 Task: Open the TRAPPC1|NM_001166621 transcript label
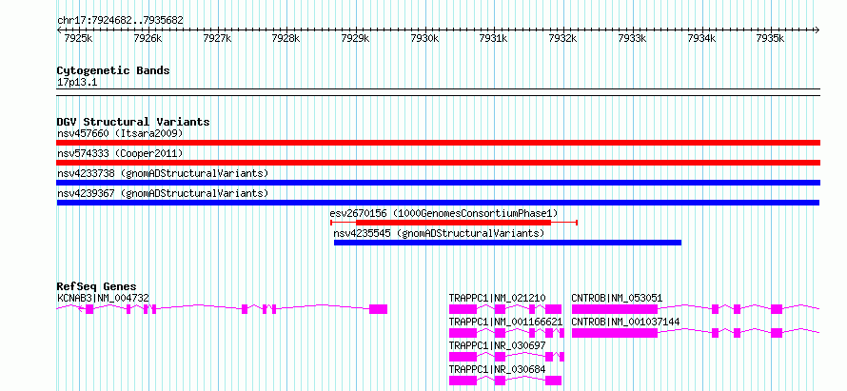pyautogui.click(x=506, y=322)
